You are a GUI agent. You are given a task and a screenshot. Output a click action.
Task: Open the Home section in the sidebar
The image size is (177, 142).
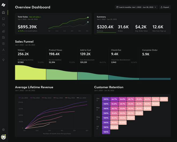[x=3, y=12]
